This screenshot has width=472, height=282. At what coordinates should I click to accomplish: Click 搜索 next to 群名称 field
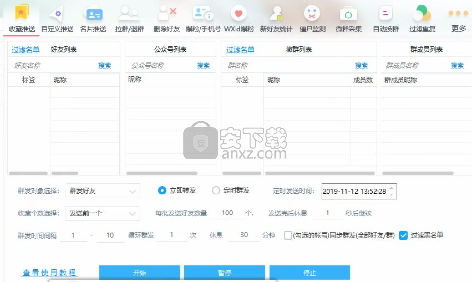pos(362,66)
